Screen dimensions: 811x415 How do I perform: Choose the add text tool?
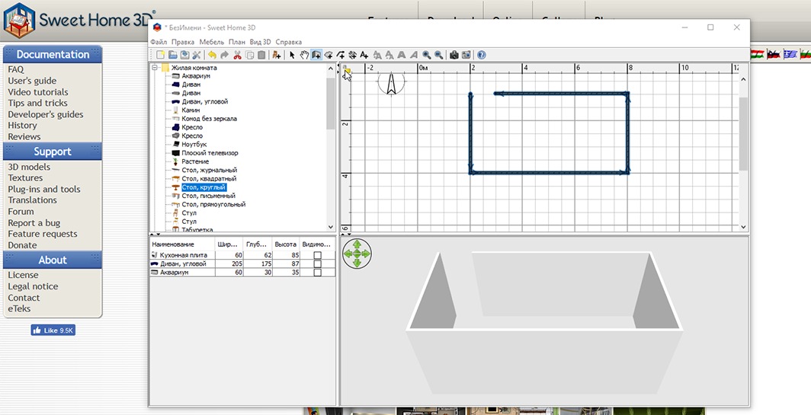[364, 55]
